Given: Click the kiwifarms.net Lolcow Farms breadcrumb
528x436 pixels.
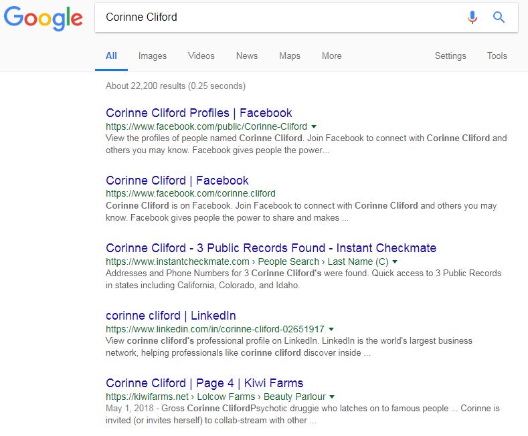Looking at the screenshot, I should coord(215,397).
